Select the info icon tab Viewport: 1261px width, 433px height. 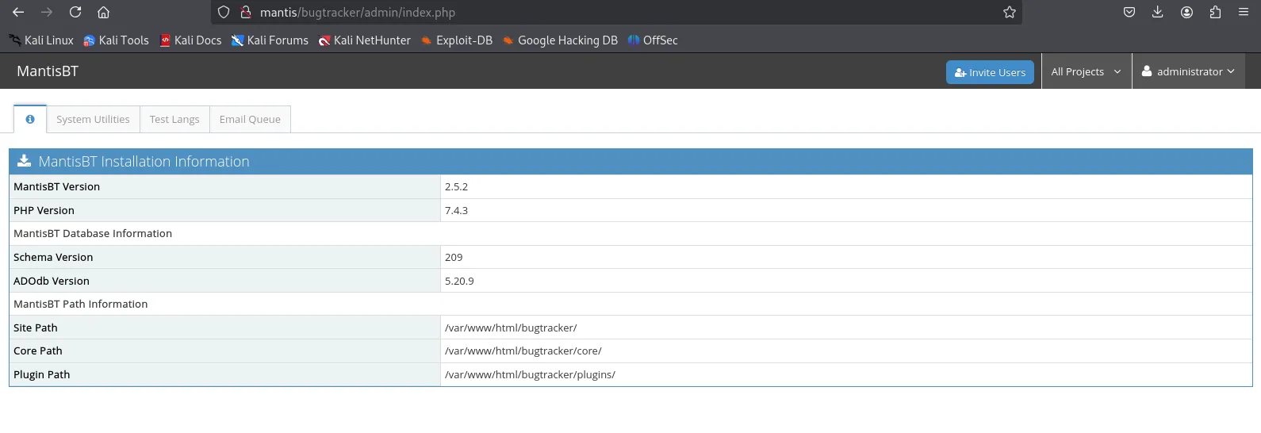click(x=30, y=119)
